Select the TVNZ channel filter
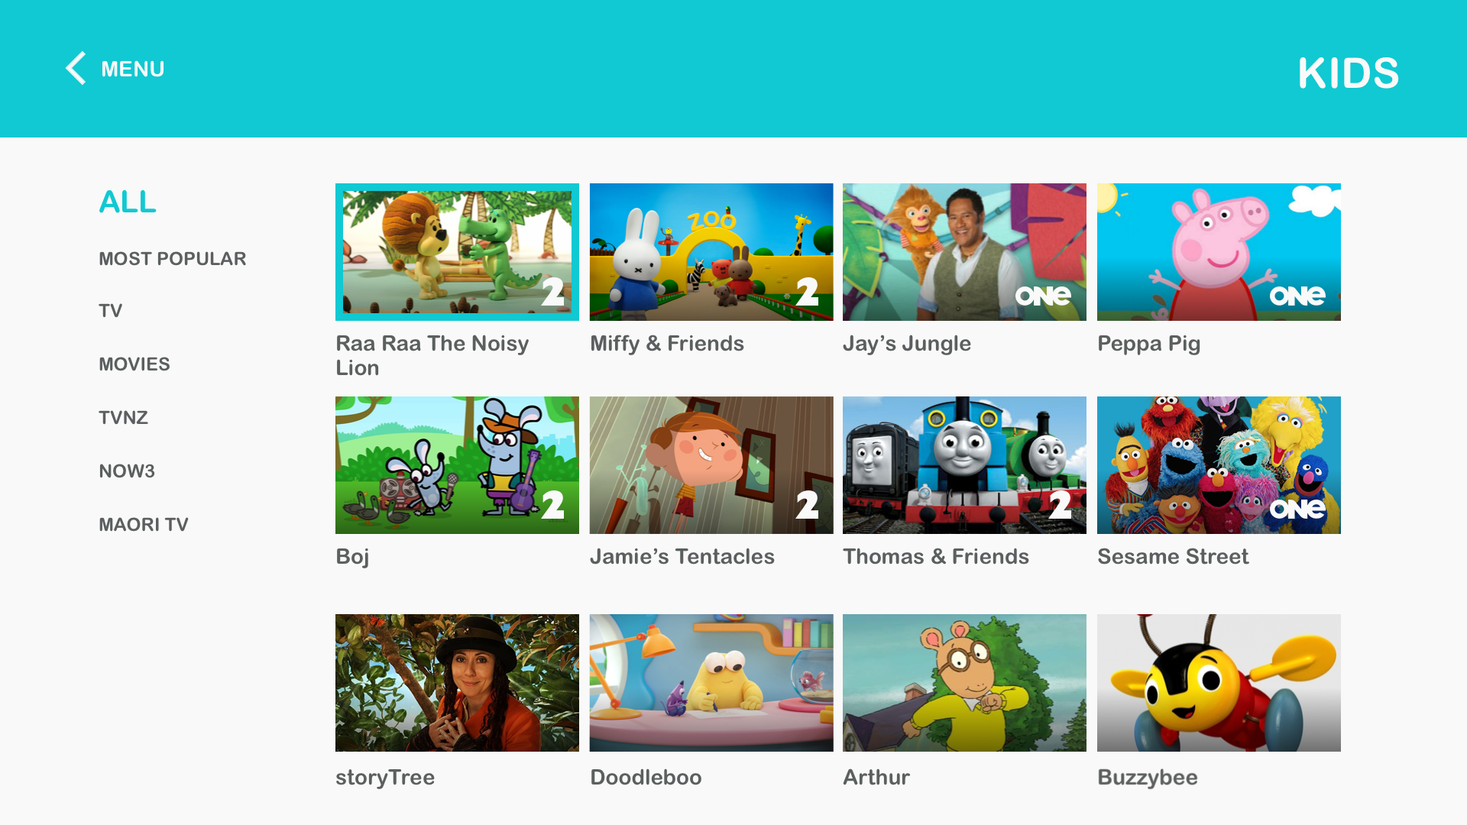The image size is (1467, 825). (124, 418)
